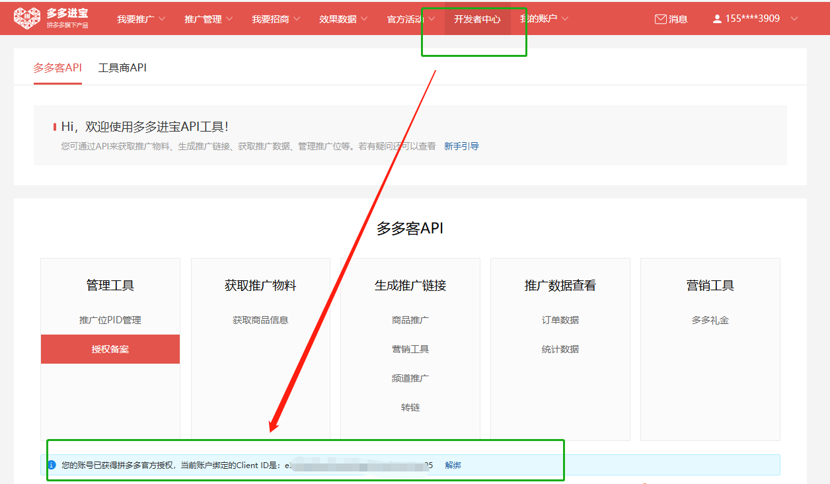Expand the 我要推广 dropdown menu
Image resolution: width=830 pixels, height=484 pixels.
[141, 19]
